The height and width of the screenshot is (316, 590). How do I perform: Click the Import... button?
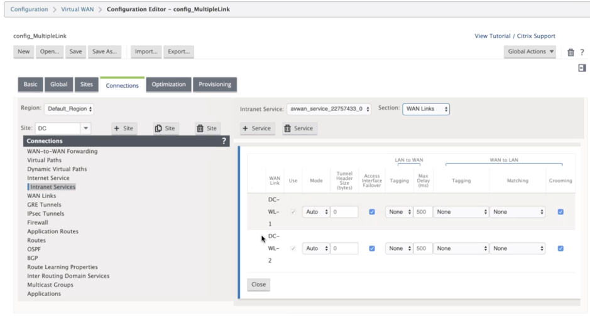(146, 52)
